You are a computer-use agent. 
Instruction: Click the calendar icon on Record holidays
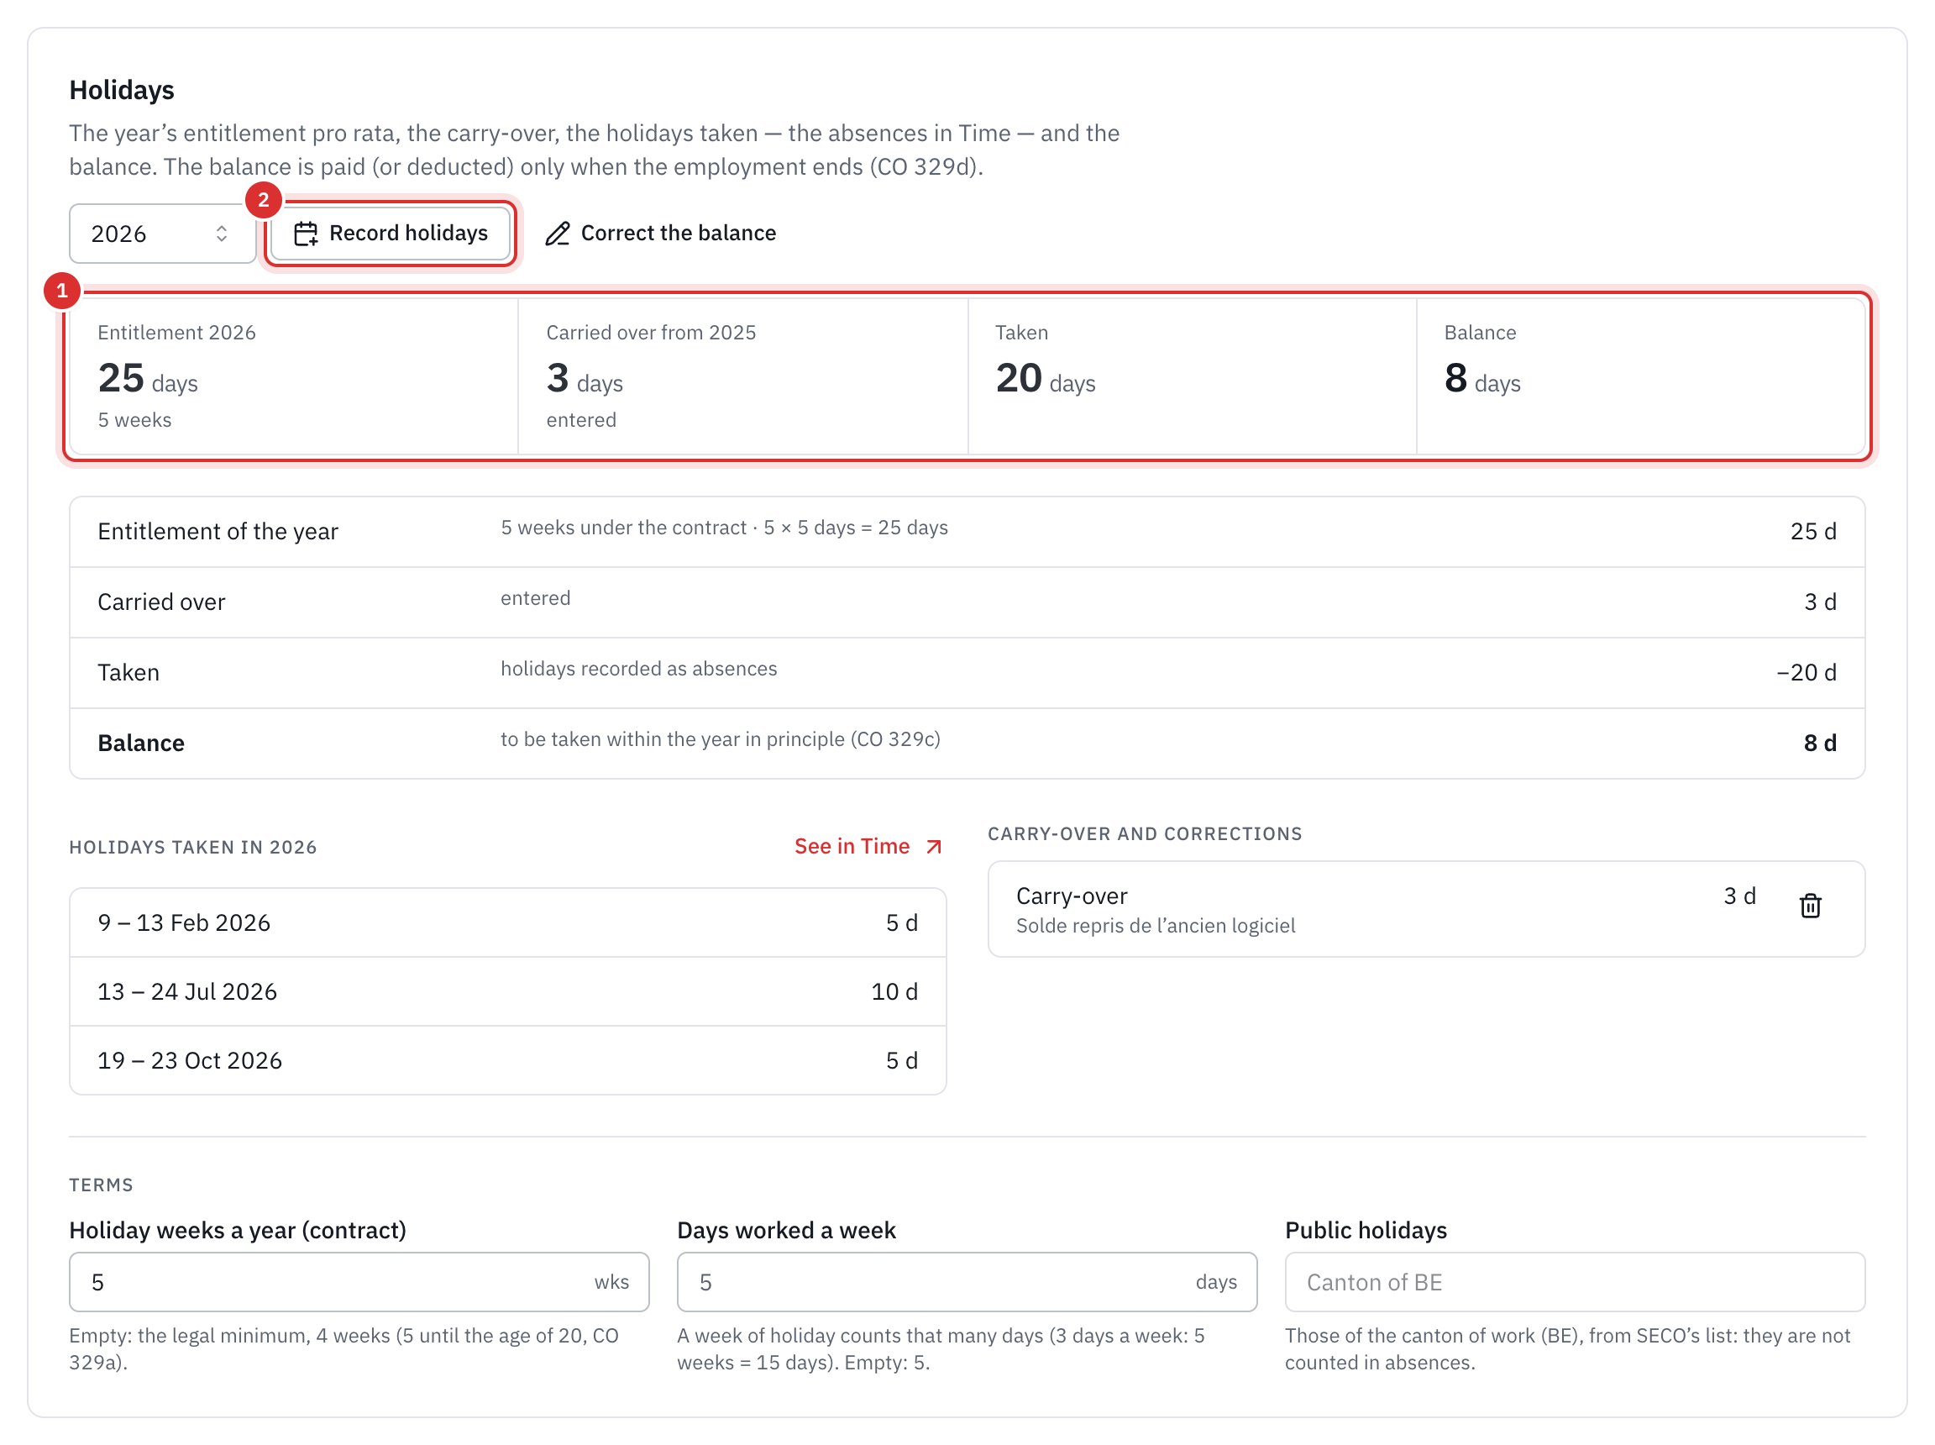305,234
